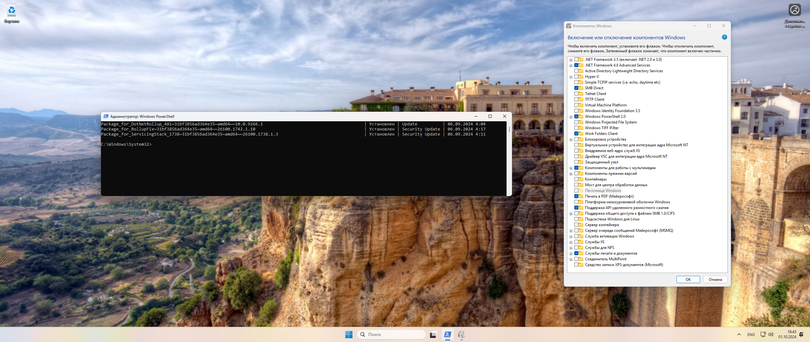Image resolution: width=810 pixels, height=342 pixels.
Task: Click the Отмена button
Action: pyautogui.click(x=715, y=279)
